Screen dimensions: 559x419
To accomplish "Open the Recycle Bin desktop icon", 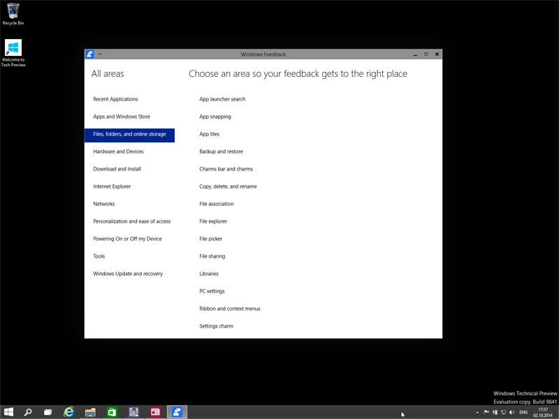I will click(13, 14).
